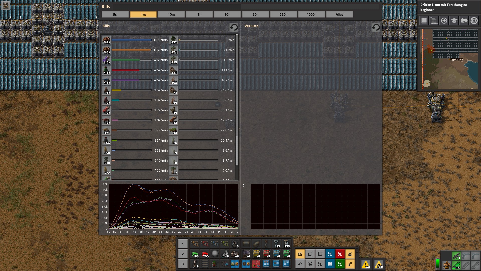Click the Kills list scrollbar

tap(237, 100)
